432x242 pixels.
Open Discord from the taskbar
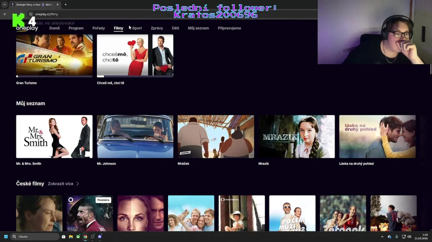click(100, 237)
